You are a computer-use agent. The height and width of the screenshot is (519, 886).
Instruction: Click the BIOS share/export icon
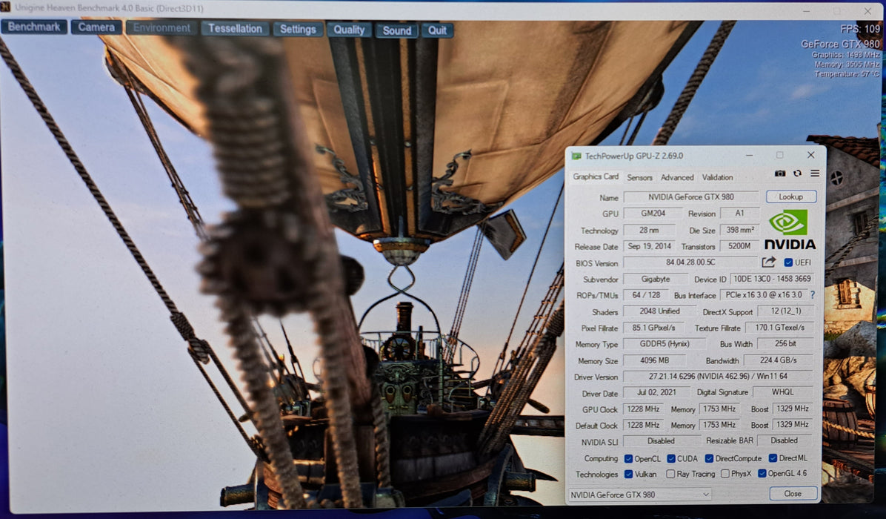click(768, 262)
